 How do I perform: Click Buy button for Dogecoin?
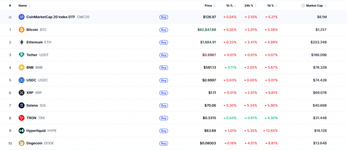(164, 143)
